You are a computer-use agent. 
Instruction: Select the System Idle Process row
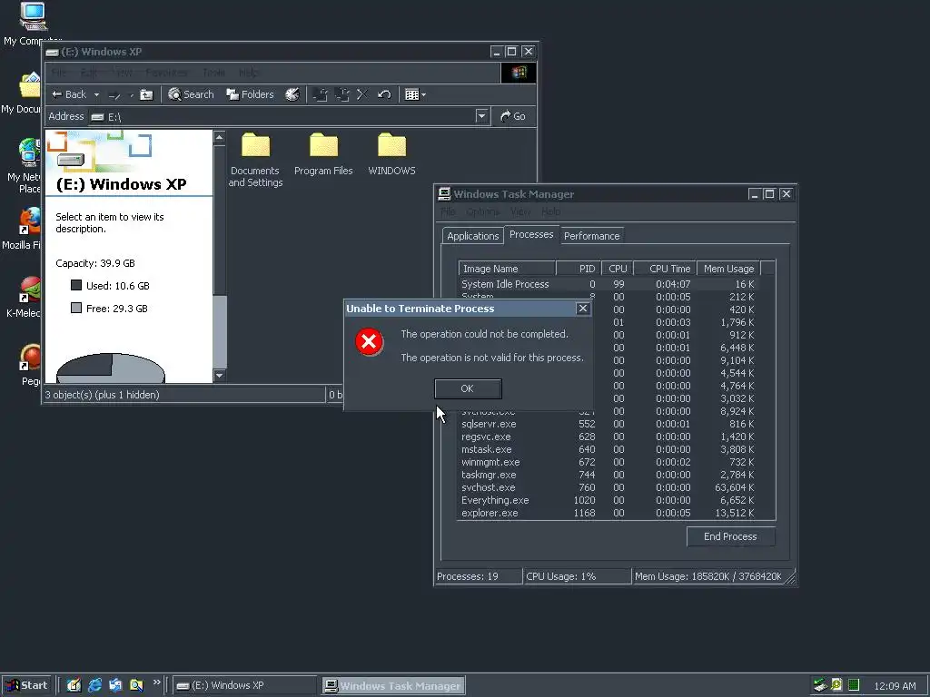pos(609,284)
